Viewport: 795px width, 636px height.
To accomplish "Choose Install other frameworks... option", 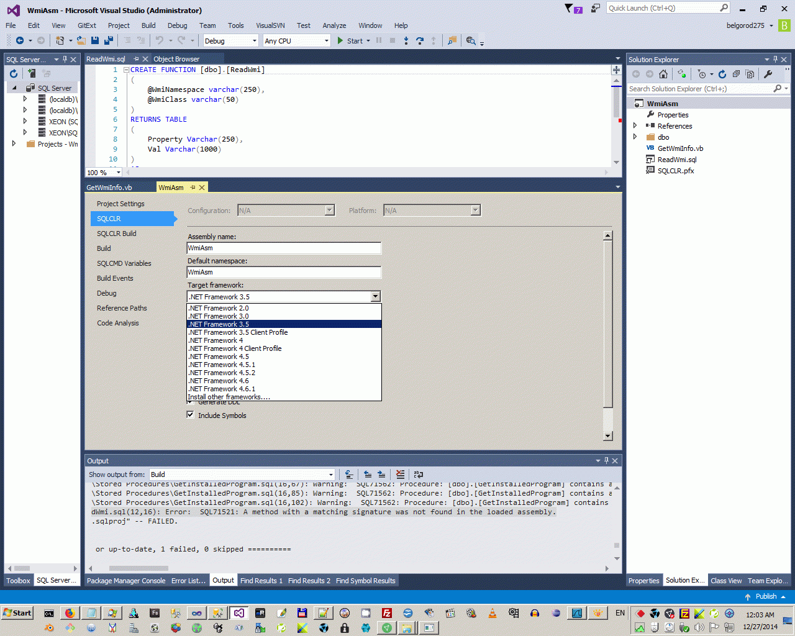I will tap(284, 397).
